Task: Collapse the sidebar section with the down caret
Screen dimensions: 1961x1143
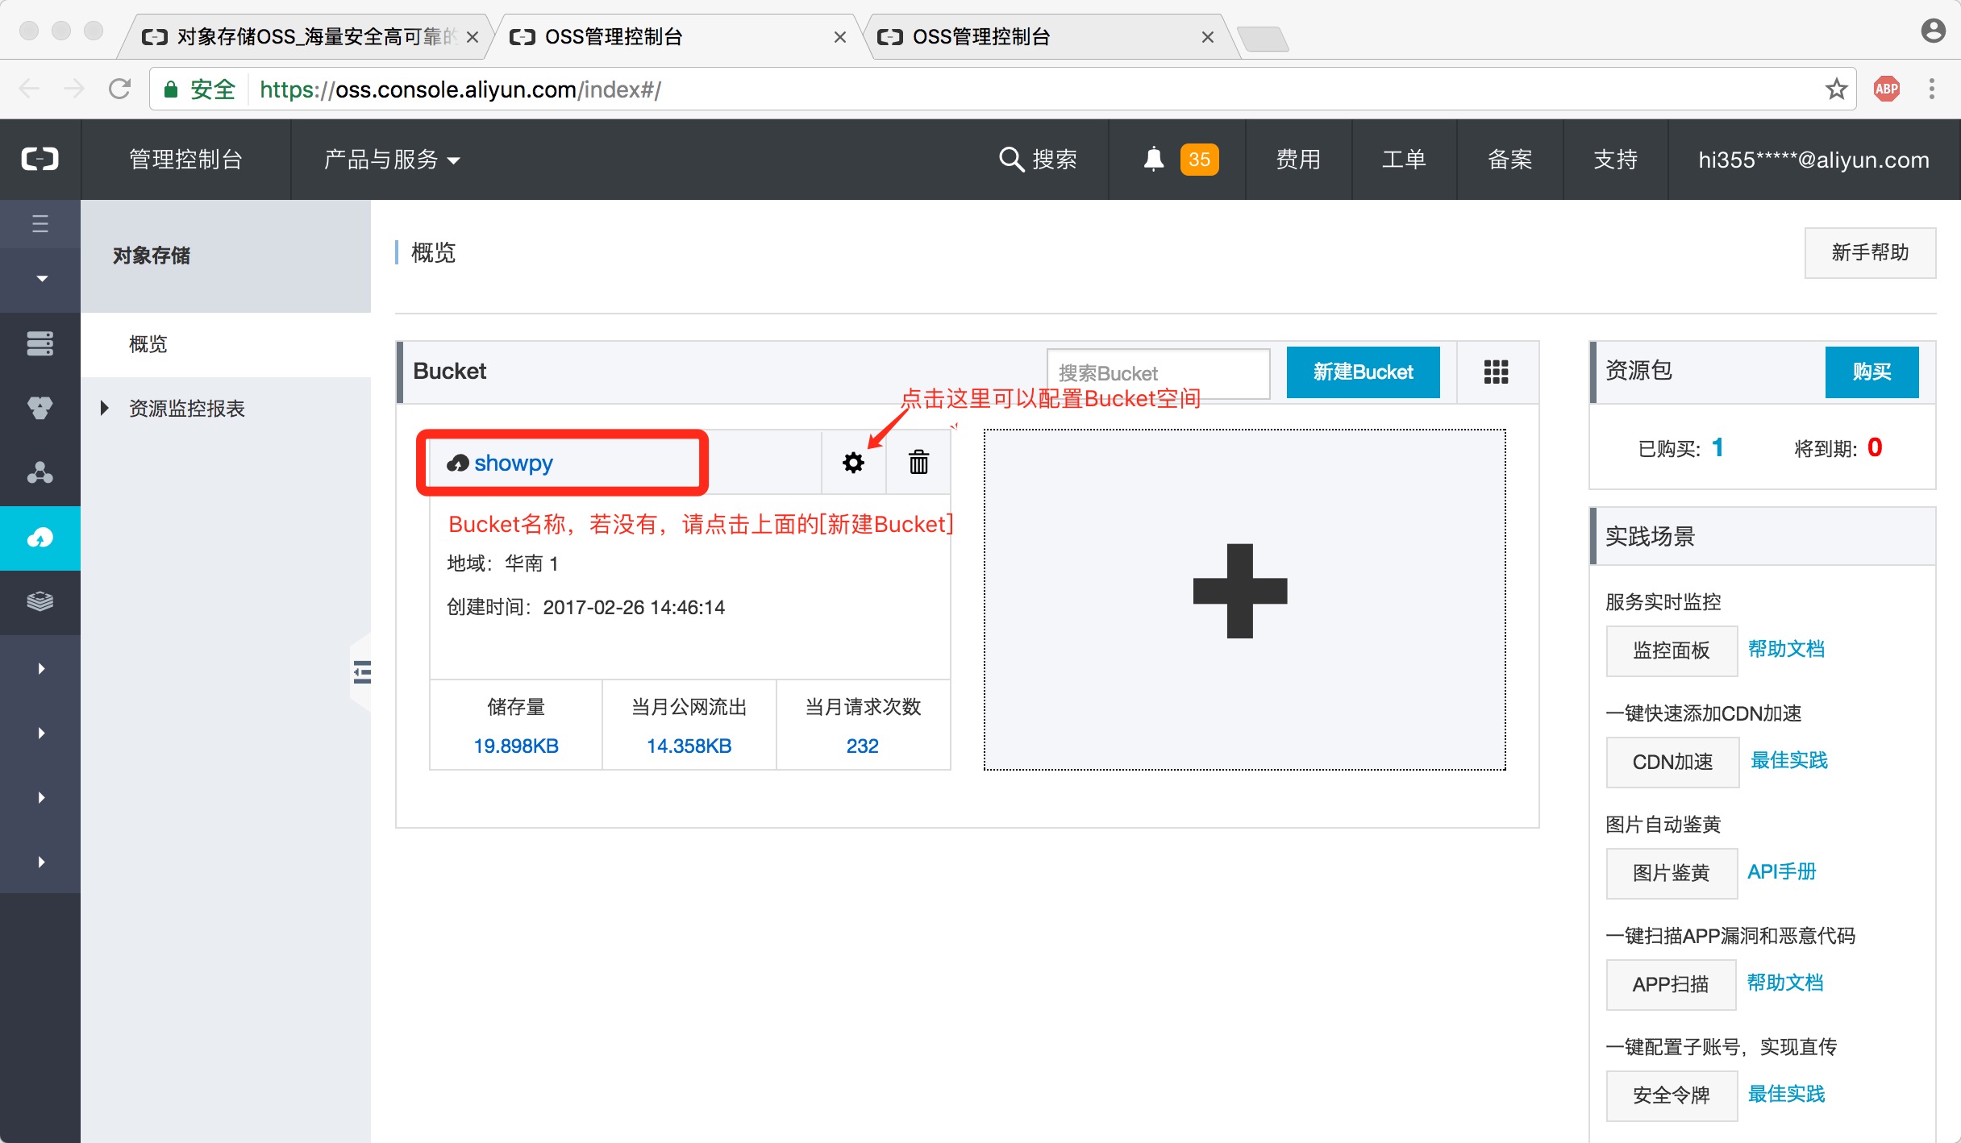Action: tap(42, 279)
